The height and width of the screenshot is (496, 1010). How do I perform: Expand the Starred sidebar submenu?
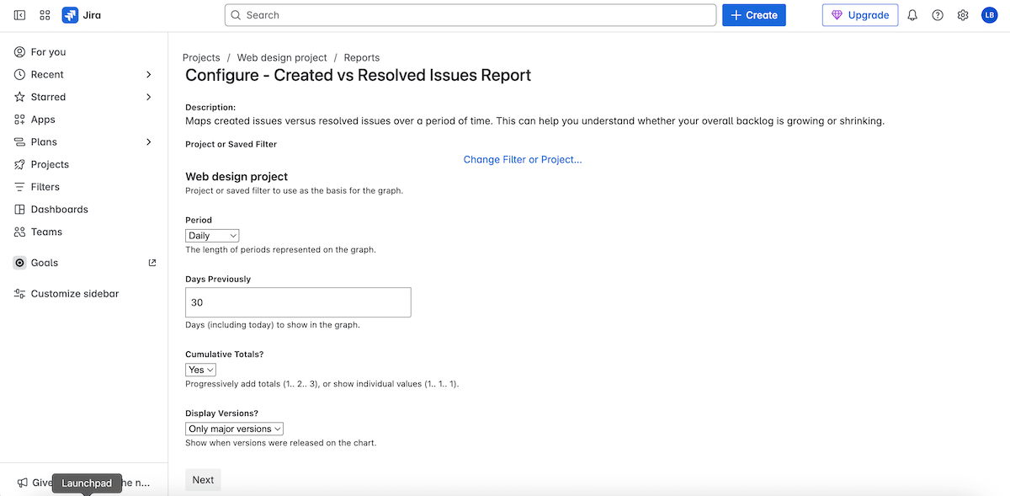coord(149,97)
